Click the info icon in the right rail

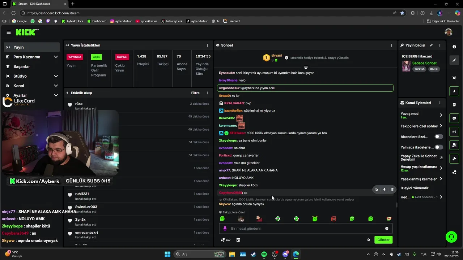click(454, 47)
